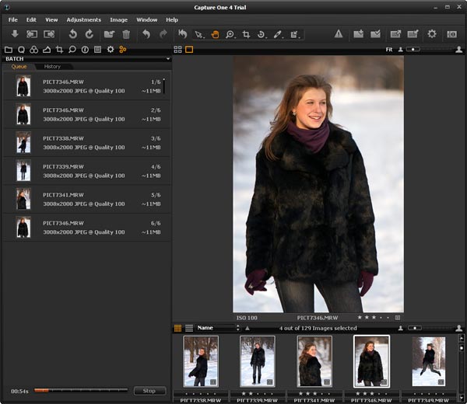Open the Fit zoom level selector
Viewport: 467px width, 404px height.
pos(388,49)
